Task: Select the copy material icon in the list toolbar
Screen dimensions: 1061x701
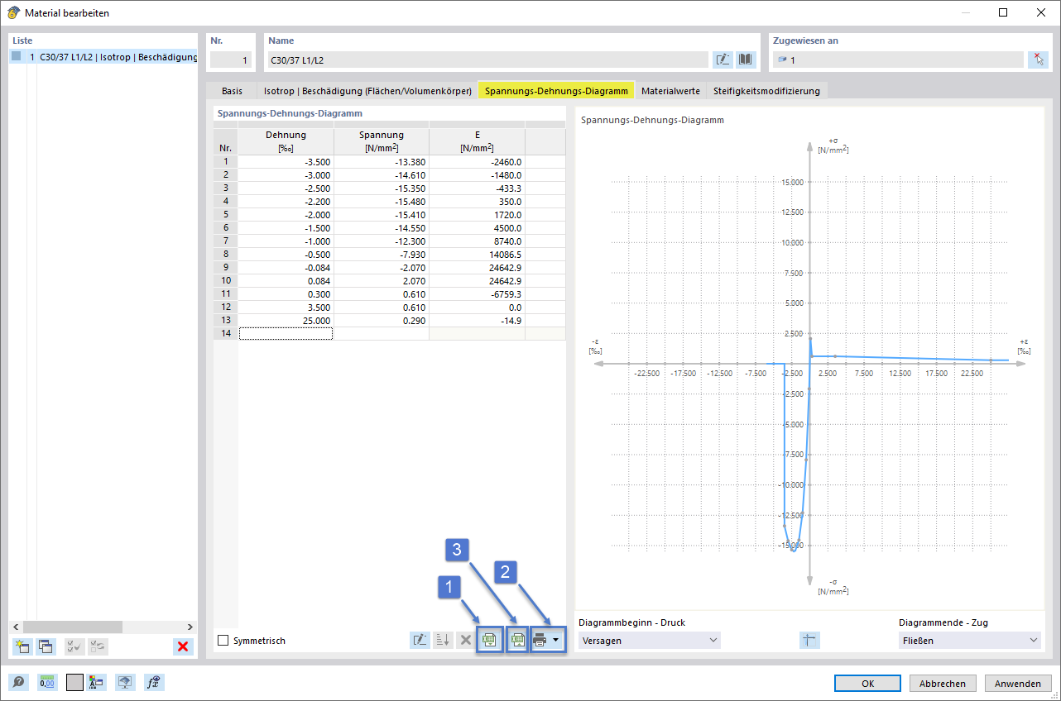Action: coord(46,646)
